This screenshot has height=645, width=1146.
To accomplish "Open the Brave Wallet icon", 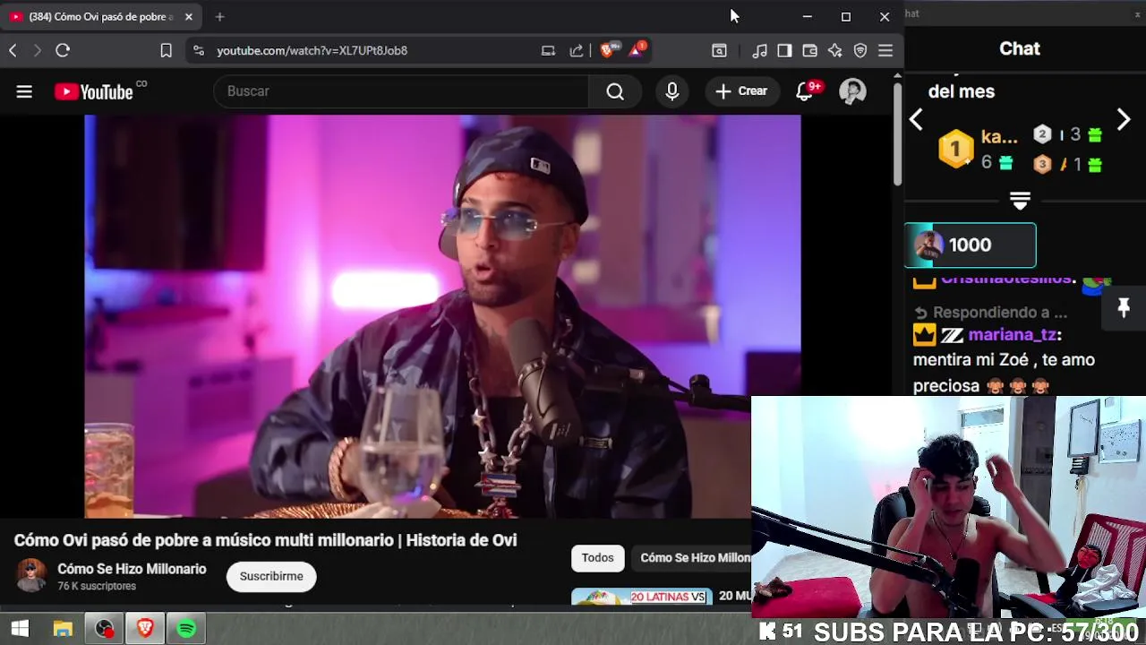I will coord(809,51).
